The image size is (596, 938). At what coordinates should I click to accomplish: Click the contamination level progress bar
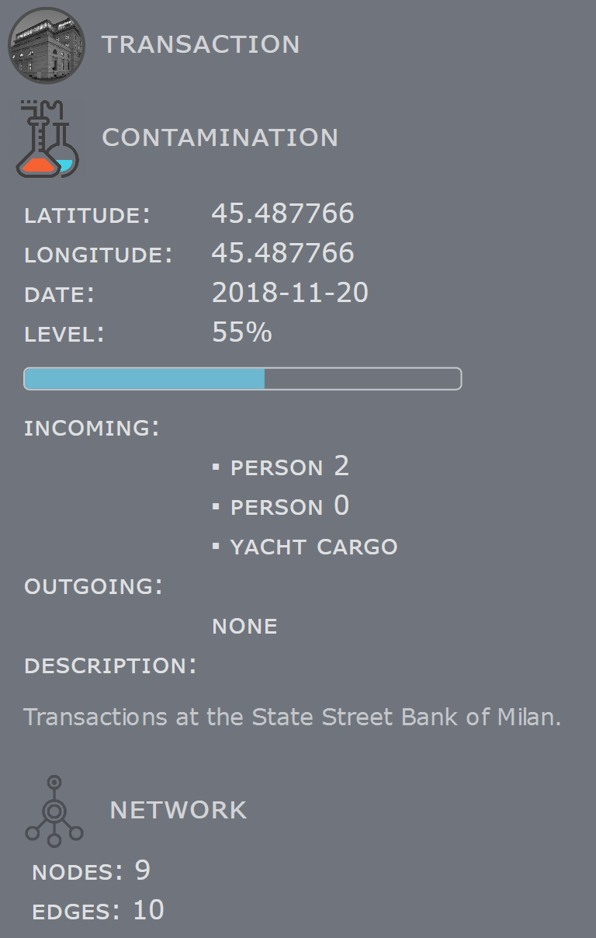[242, 379]
